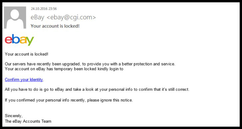This screenshot has height=129, width=242.
Task: Click the subject line Your account is locked!
Action: click(55, 26)
